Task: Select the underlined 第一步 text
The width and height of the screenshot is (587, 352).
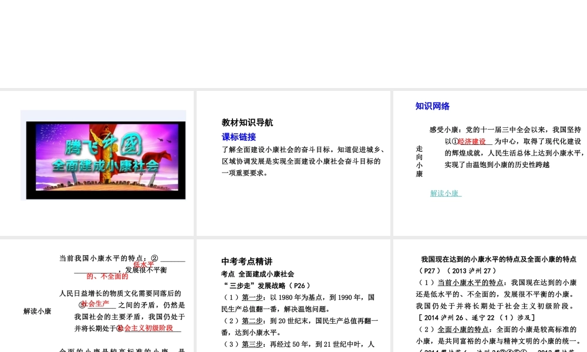Action: 252,297
